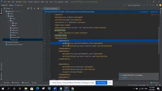Hide the Project tool window

point(41,8)
